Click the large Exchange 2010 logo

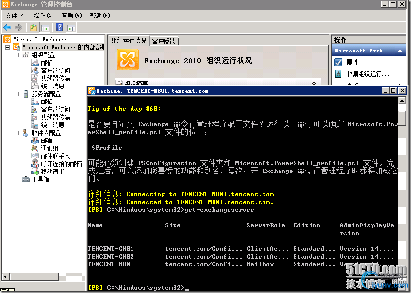pos(128,60)
